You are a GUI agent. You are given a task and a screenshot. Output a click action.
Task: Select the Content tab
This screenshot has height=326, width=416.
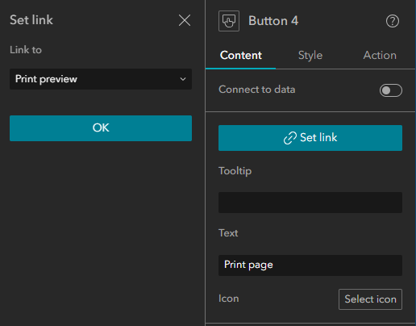pos(241,56)
